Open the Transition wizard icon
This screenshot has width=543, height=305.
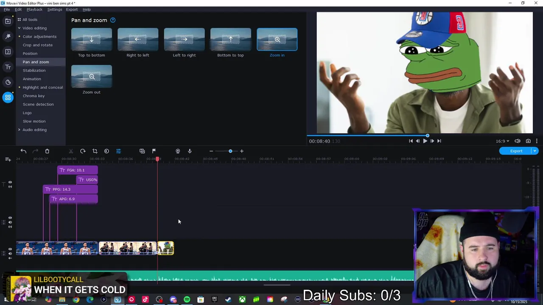point(142,151)
